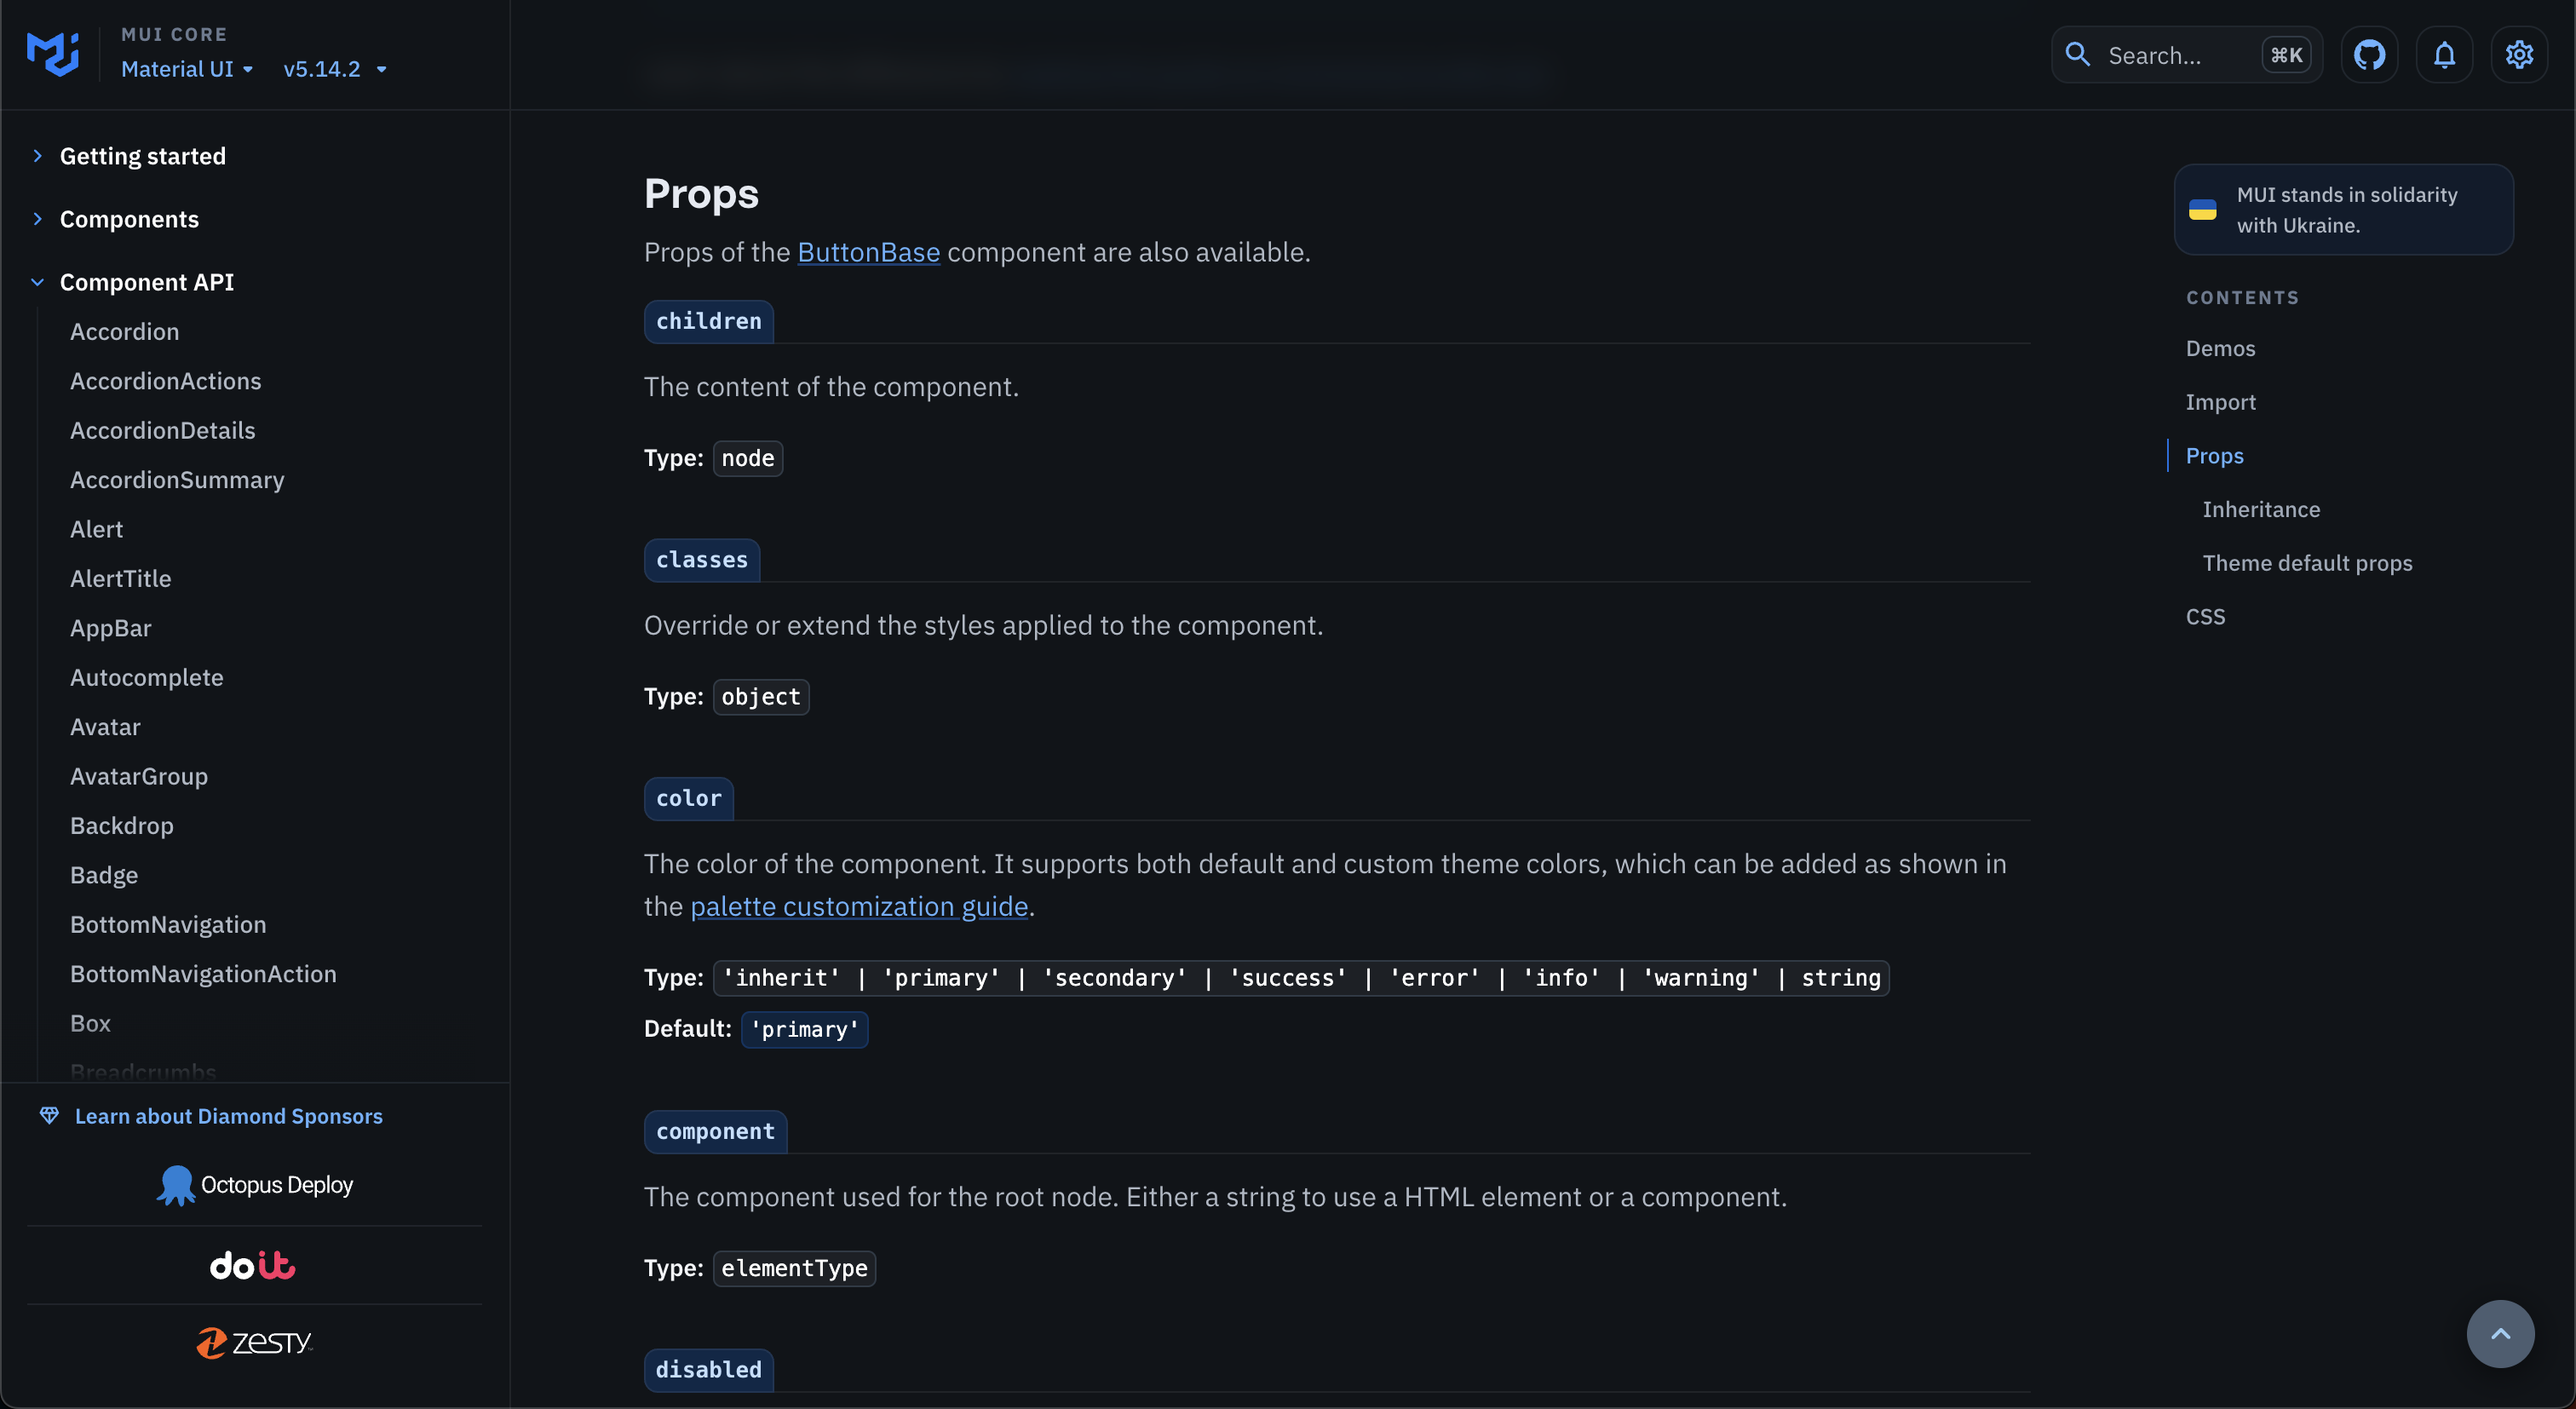Viewport: 2576px width, 1409px height.
Task: Open the settings gear
Action: click(x=2519, y=54)
